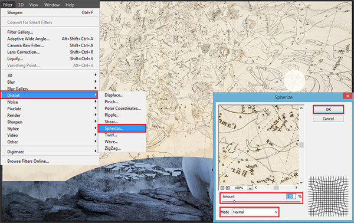Screen dimensions: 354x223
Task: Open the Window menu
Action: point(52,5)
